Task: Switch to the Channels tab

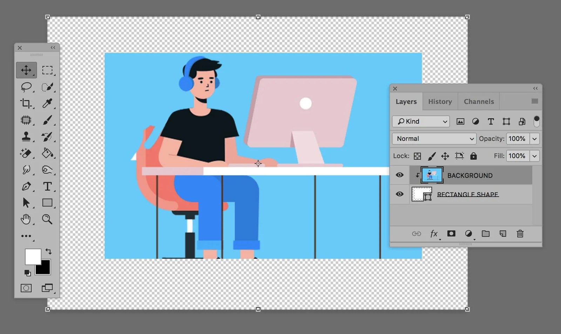Action: point(479,101)
